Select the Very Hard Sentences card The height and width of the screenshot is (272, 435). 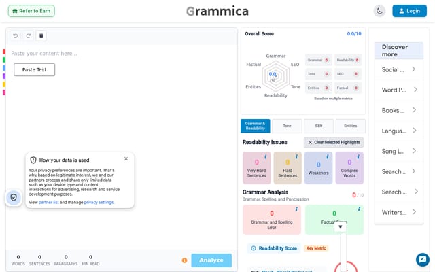click(257, 168)
